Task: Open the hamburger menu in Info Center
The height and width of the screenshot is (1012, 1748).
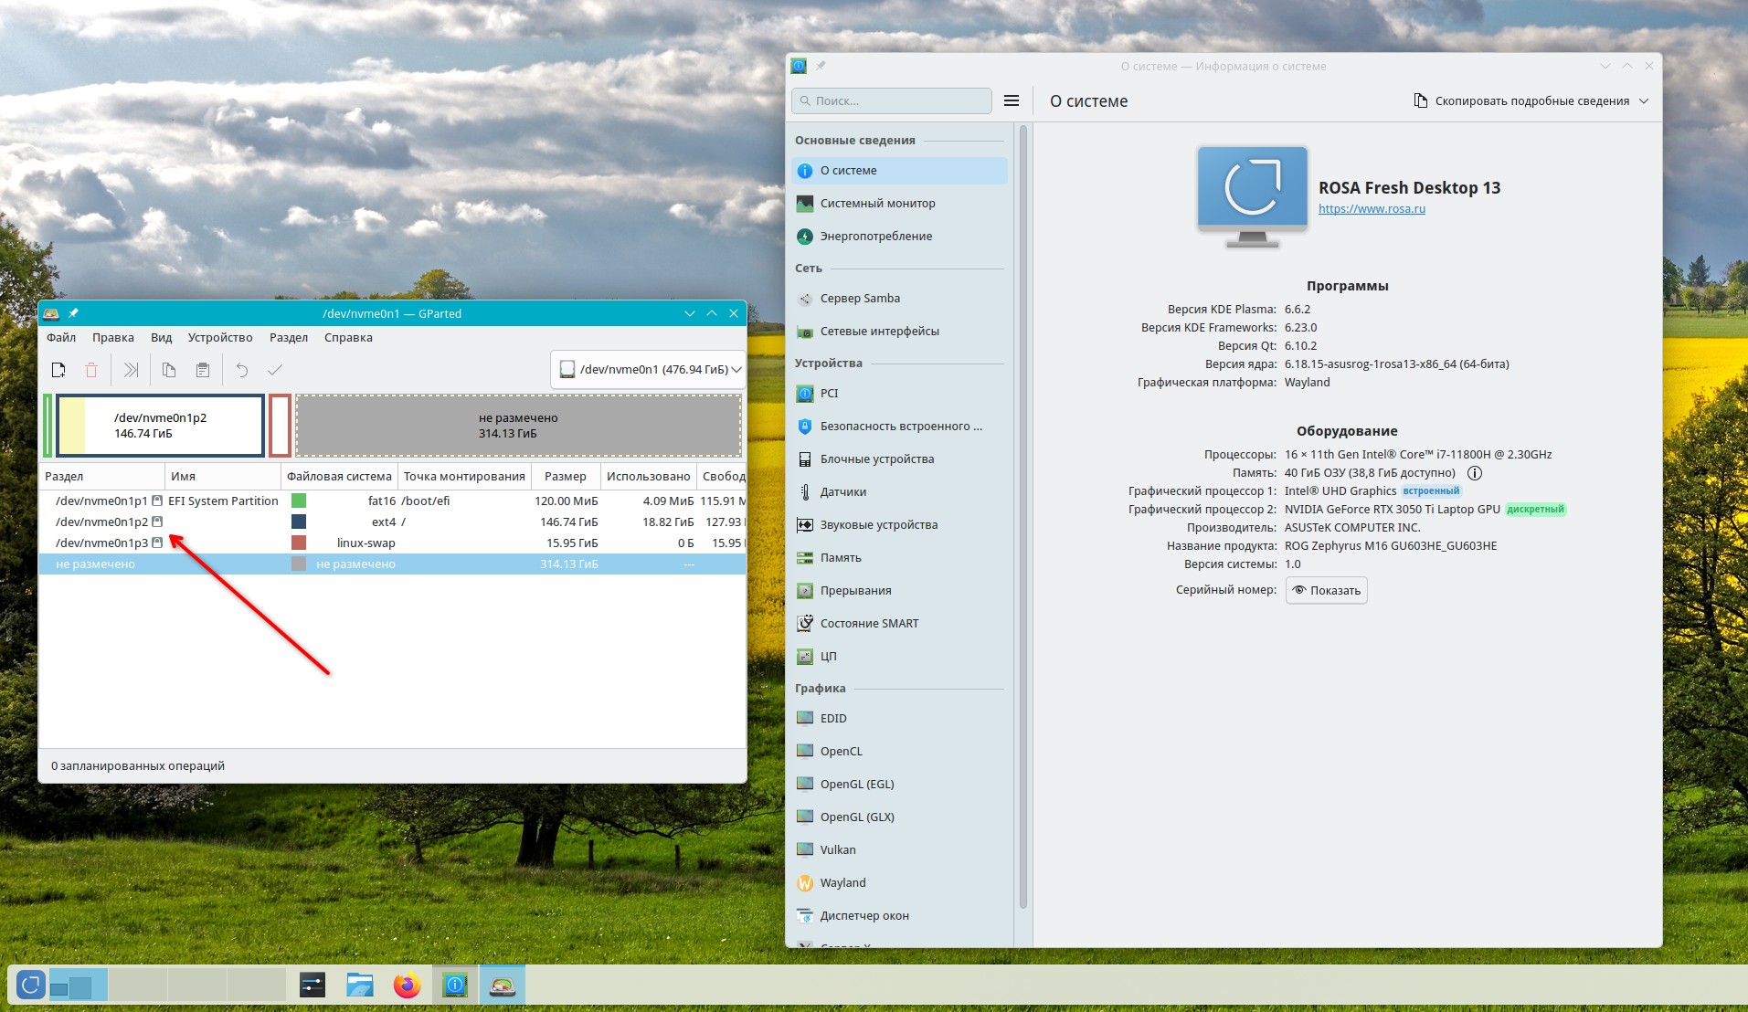Action: [x=1012, y=100]
